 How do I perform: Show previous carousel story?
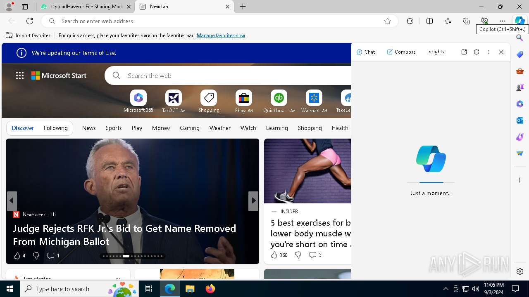tap(12, 201)
